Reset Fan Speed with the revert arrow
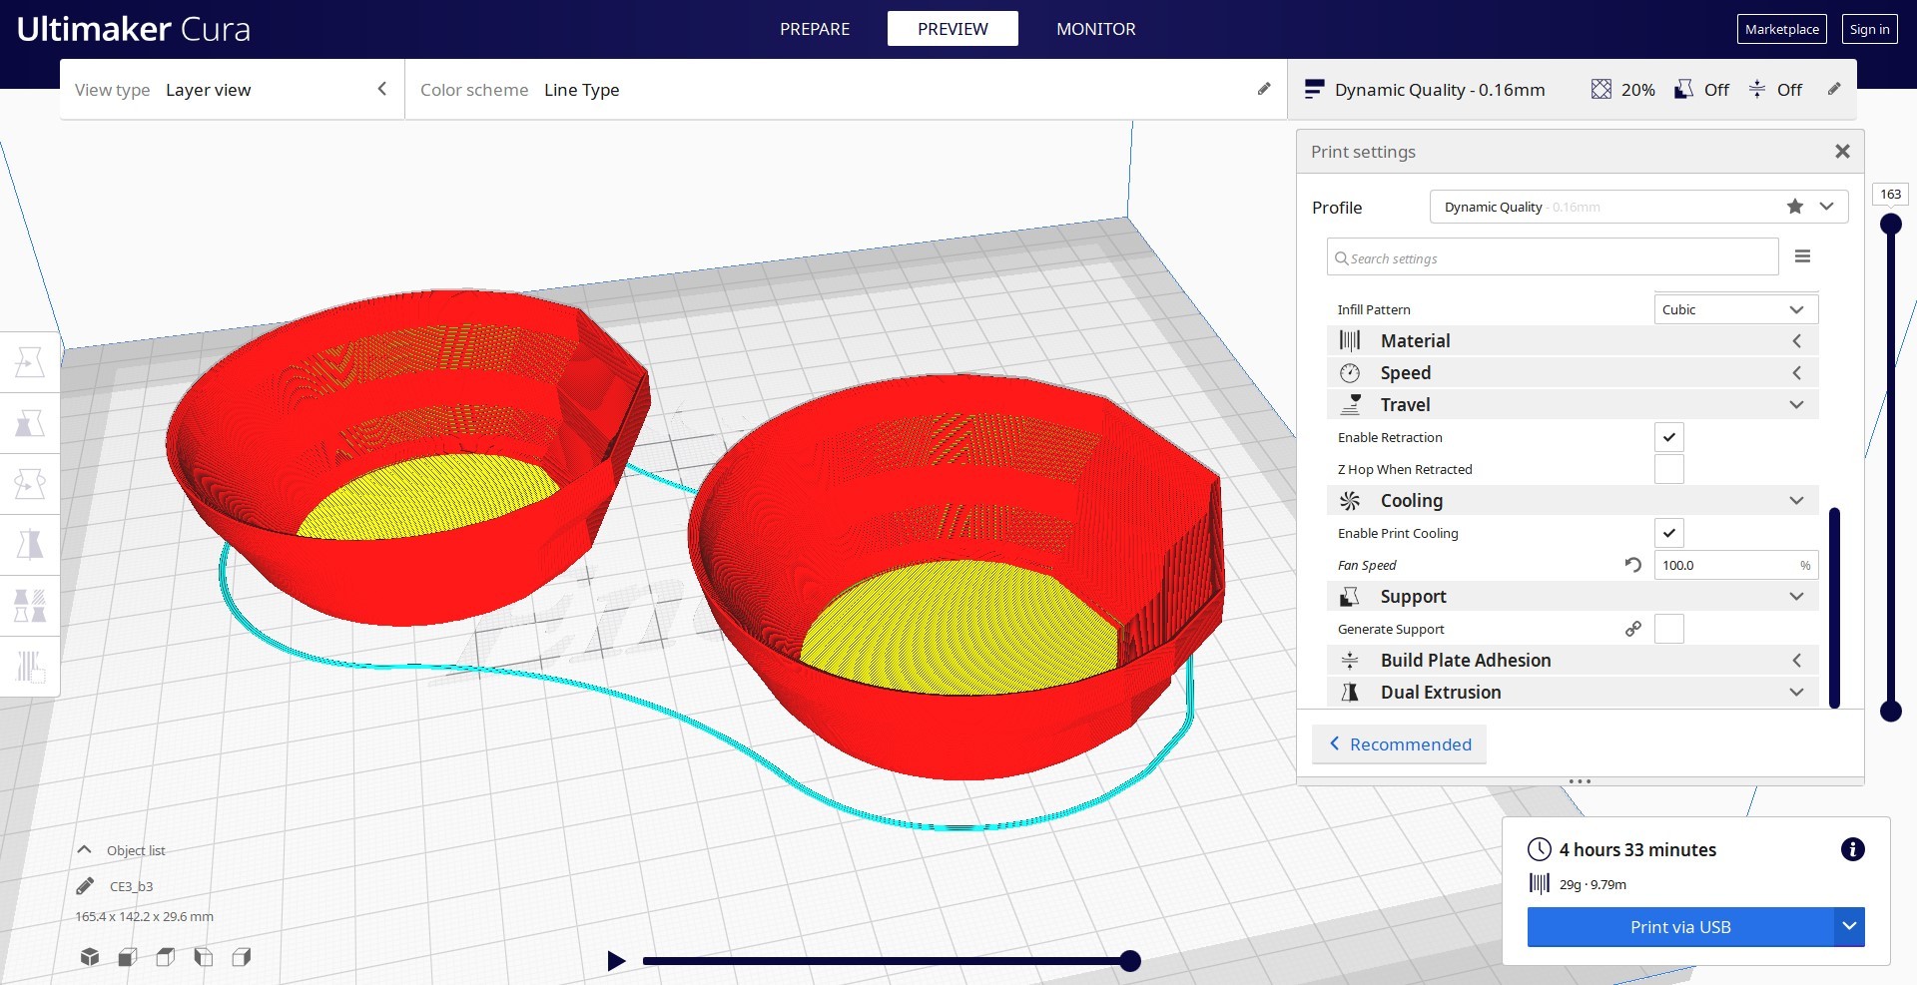The width and height of the screenshot is (1917, 985). coord(1633,565)
